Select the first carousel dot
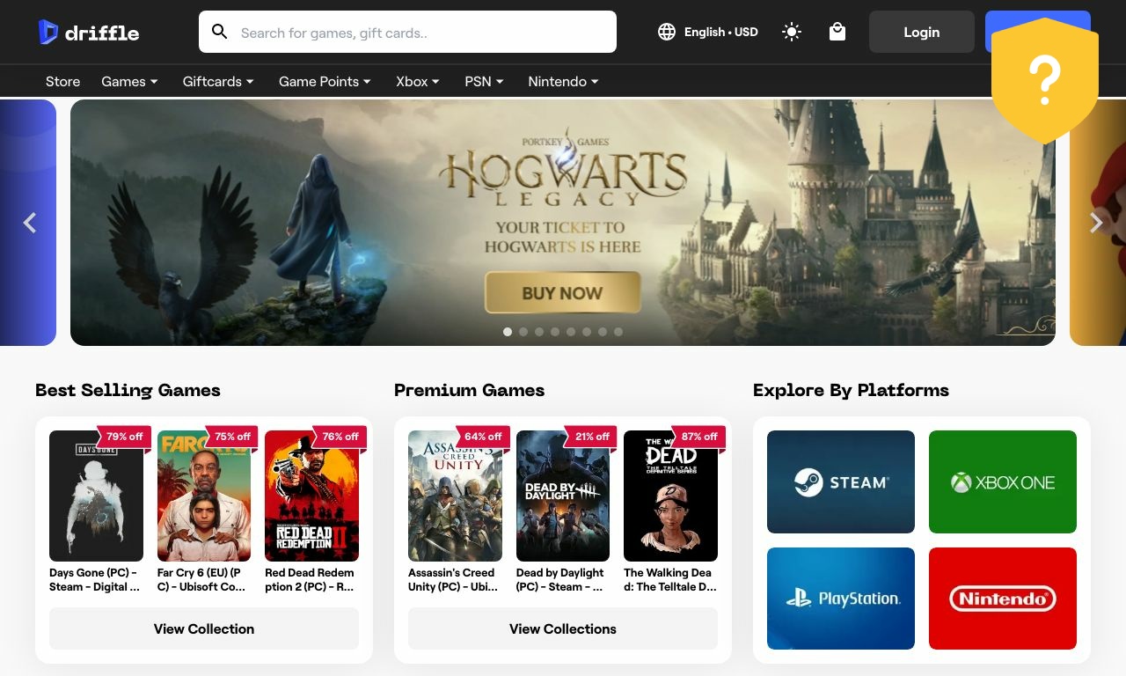1126x676 pixels. [508, 332]
